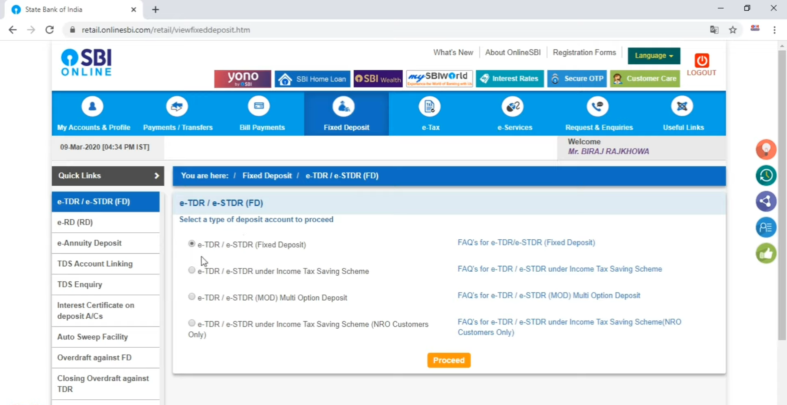Open Bill Payments icon
The height and width of the screenshot is (405, 787).
pos(259,106)
